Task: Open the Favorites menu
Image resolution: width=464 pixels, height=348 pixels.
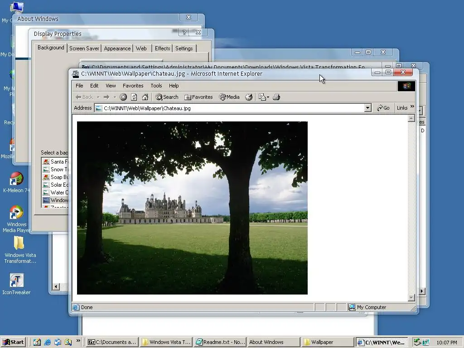Action: coord(133,86)
